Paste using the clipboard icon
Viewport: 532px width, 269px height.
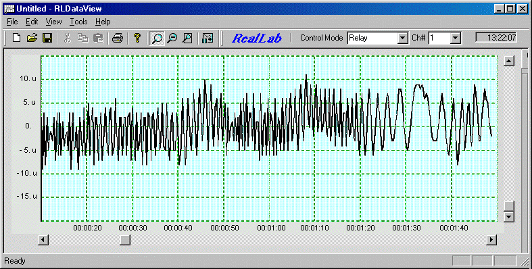(x=99, y=38)
